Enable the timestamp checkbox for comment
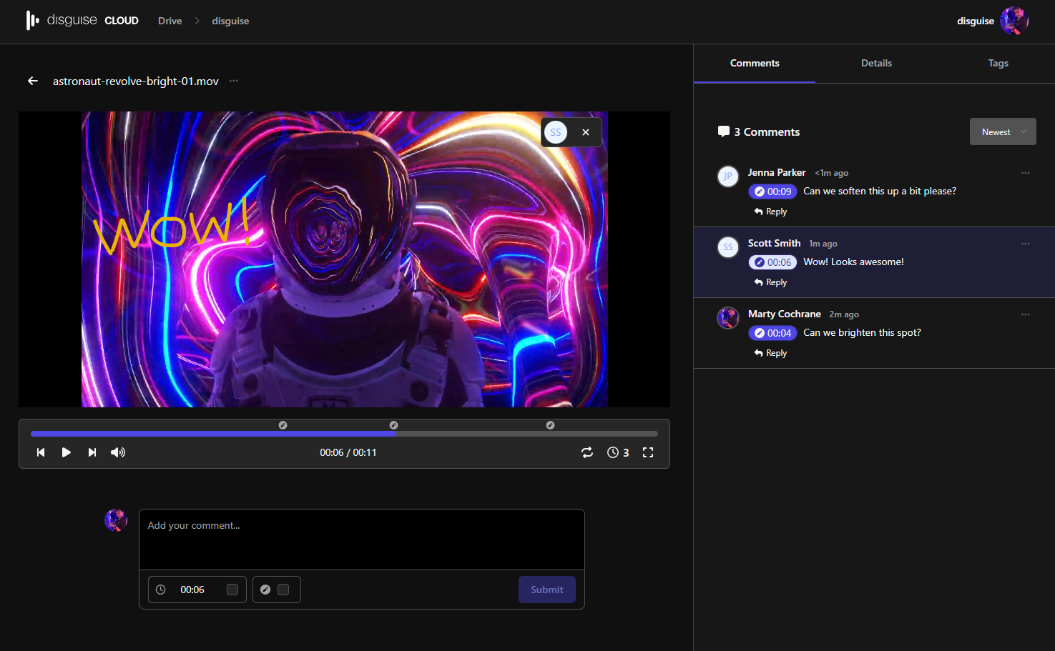 [x=232, y=590]
